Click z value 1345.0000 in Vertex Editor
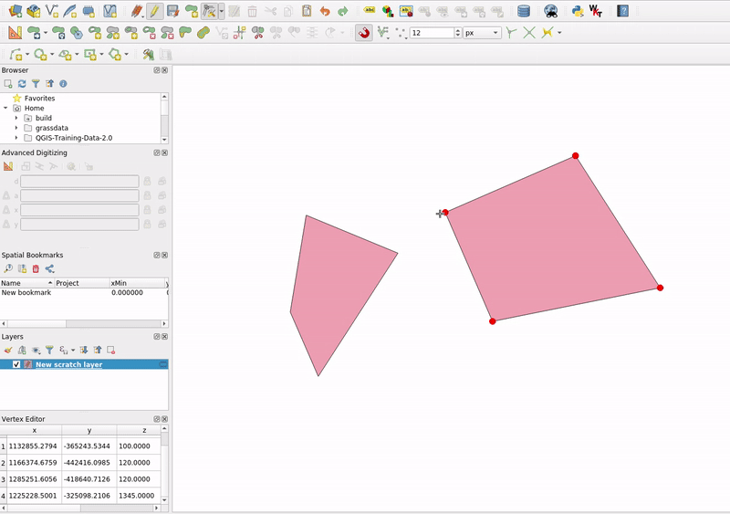The image size is (730, 514). pos(136,496)
